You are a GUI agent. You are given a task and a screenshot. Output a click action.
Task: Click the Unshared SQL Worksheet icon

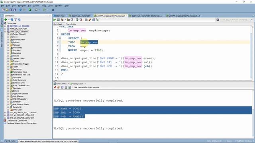(x=86, y=20)
